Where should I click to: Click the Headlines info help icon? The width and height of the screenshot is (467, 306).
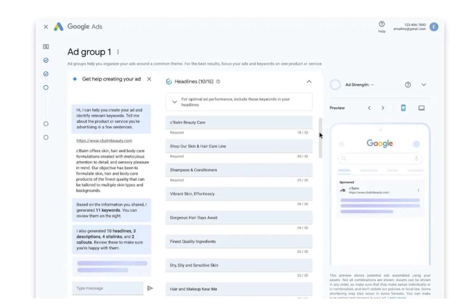218,82
